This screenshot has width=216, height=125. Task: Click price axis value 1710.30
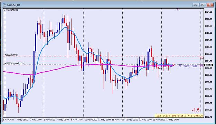coord(208,47)
